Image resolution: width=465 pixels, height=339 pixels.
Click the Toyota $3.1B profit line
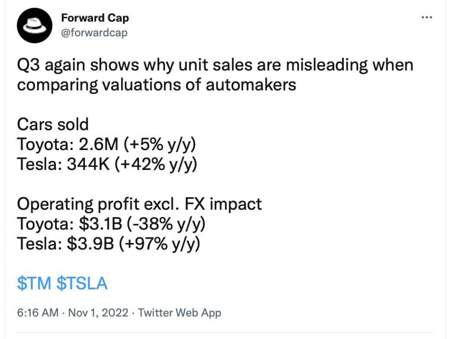[x=111, y=224]
